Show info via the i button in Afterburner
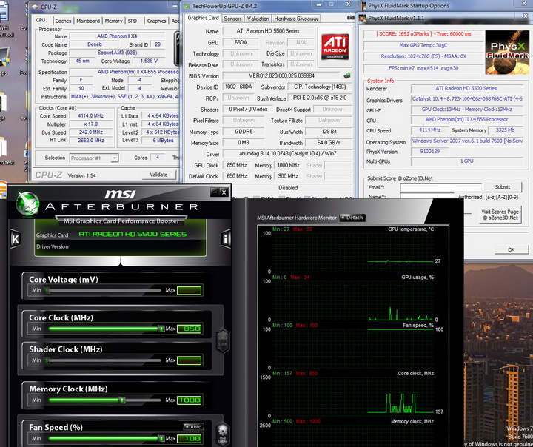The image size is (533, 447). point(226,238)
